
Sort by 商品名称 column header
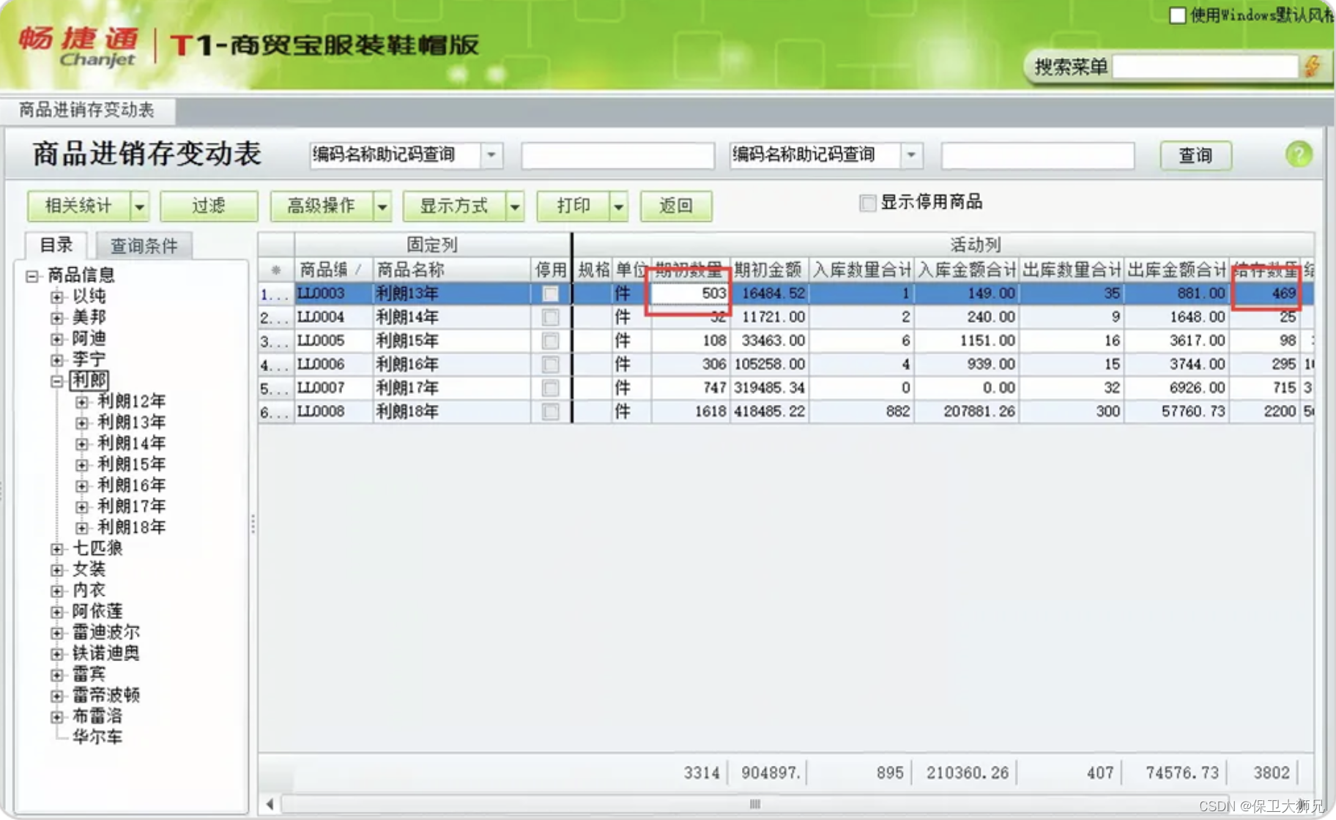pos(452,270)
